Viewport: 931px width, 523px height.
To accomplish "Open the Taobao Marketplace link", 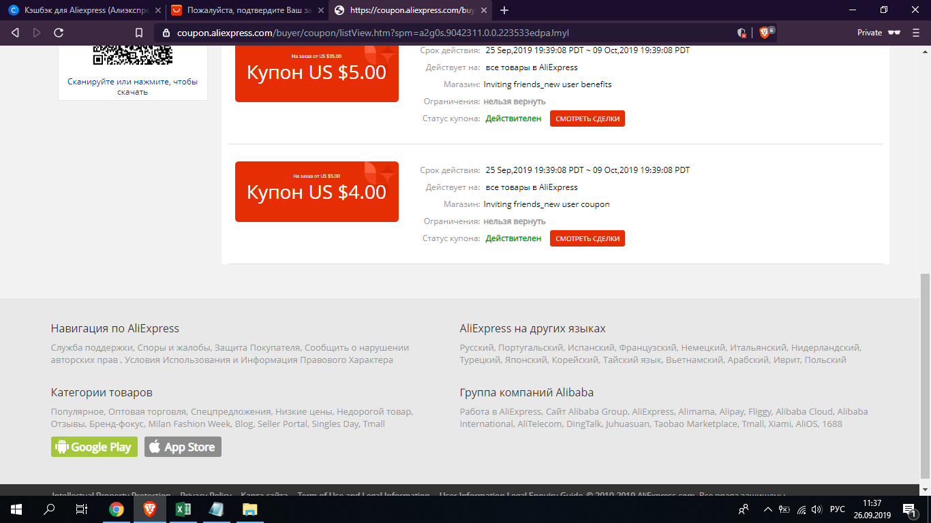I will (x=695, y=424).
